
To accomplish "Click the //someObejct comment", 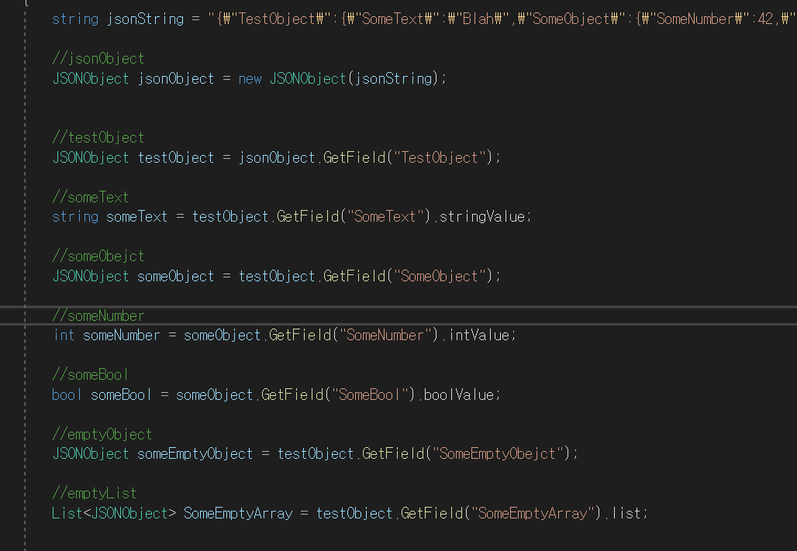I will coord(96,256).
